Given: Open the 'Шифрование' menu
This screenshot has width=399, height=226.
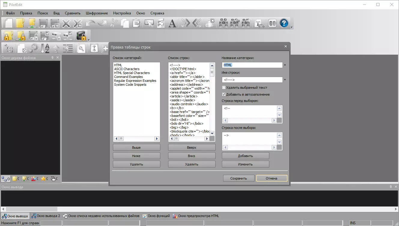Looking at the screenshot, I should click(x=97, y=13).
